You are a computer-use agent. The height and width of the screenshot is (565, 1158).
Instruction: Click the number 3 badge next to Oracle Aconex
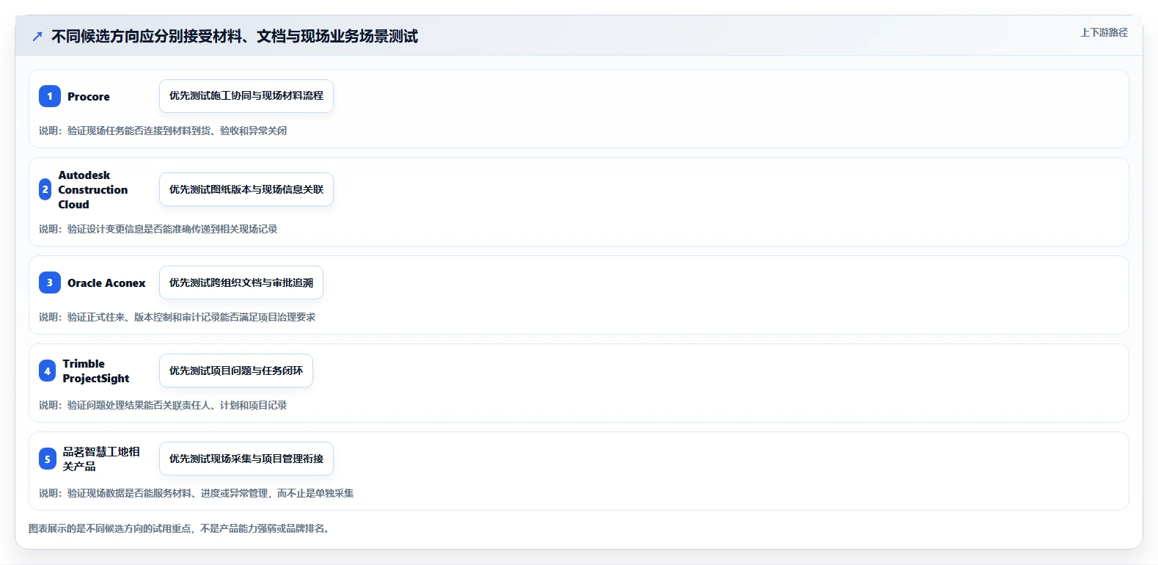pos(50,282)
